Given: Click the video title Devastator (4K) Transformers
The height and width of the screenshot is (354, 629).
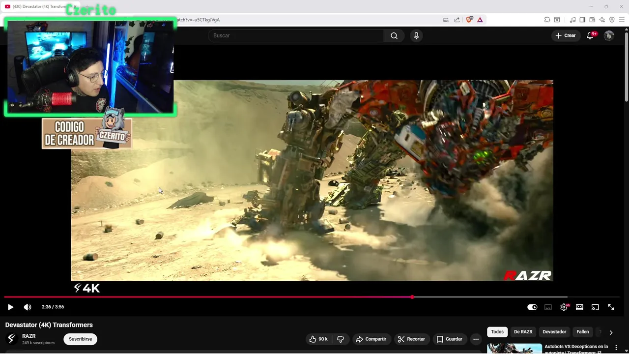Looking at the screenshot, I should click(x=49, y=325).
